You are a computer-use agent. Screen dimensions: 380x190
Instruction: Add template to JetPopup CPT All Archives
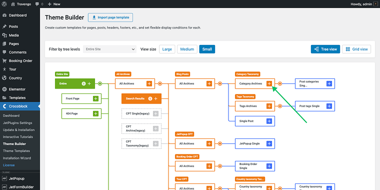(209, 143)
